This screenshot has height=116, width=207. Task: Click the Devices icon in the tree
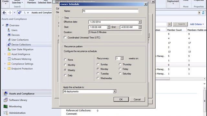tap(9, 35)
